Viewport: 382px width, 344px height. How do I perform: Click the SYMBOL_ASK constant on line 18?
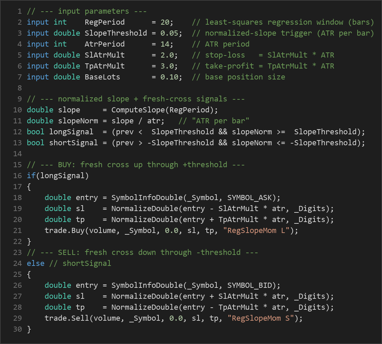(x=250, y=197)
